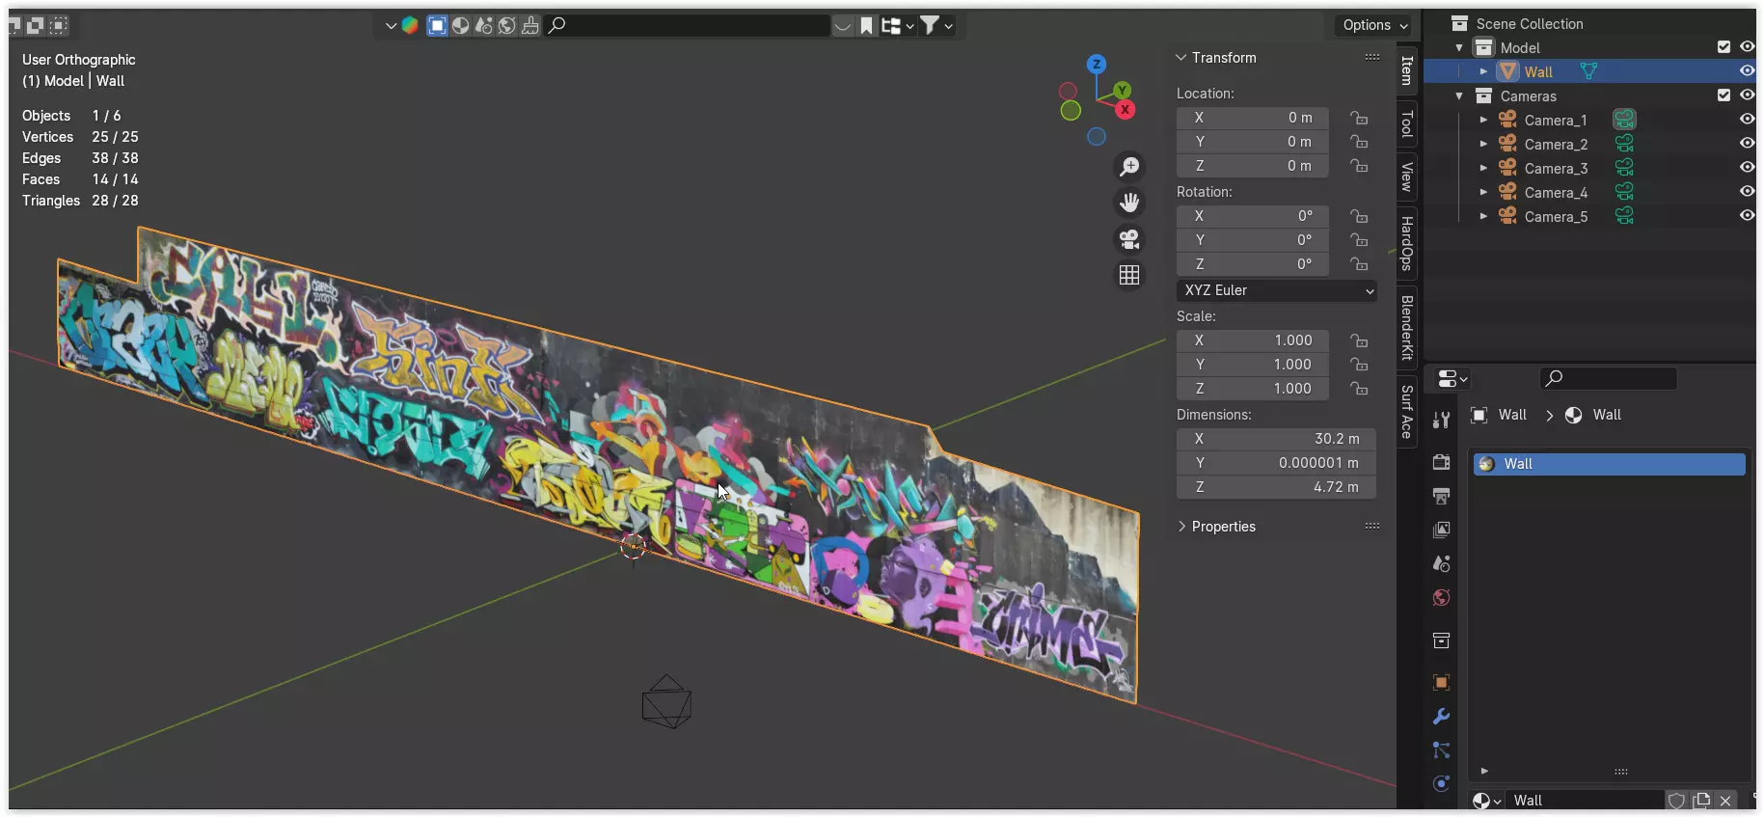Screen dimensions: 1764x817
Task: Open the Render properties tab icon
Action: [x=1441, y=462]
